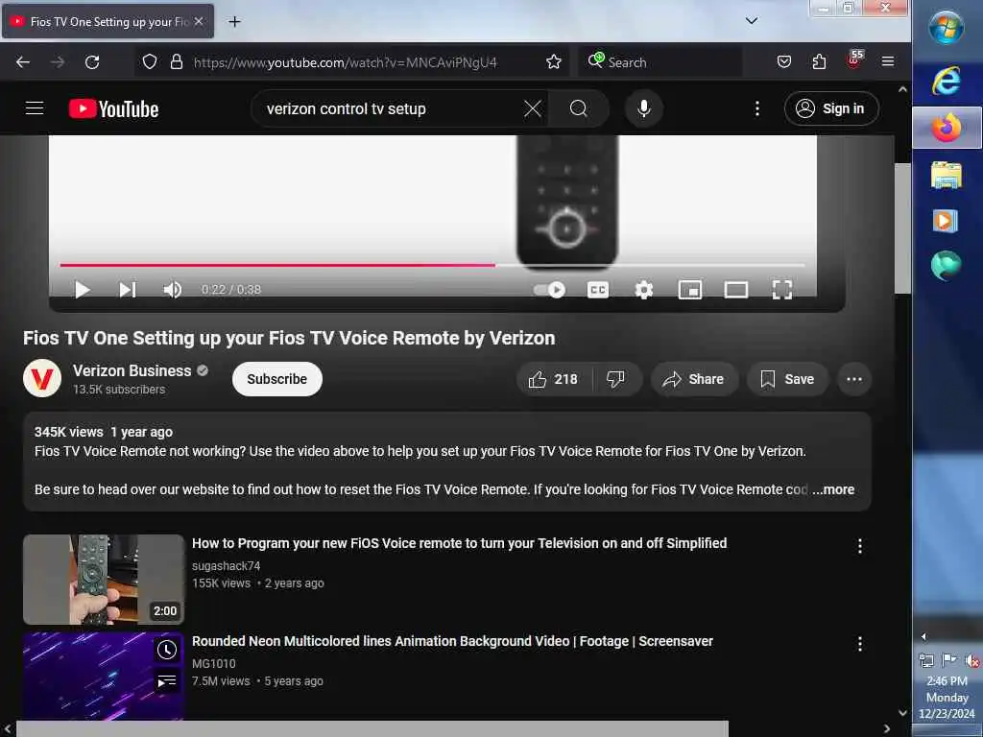This screenshot has height=737, width=983.
Task: Click the YouTube URL address field
Action: [x=346, y=62]
